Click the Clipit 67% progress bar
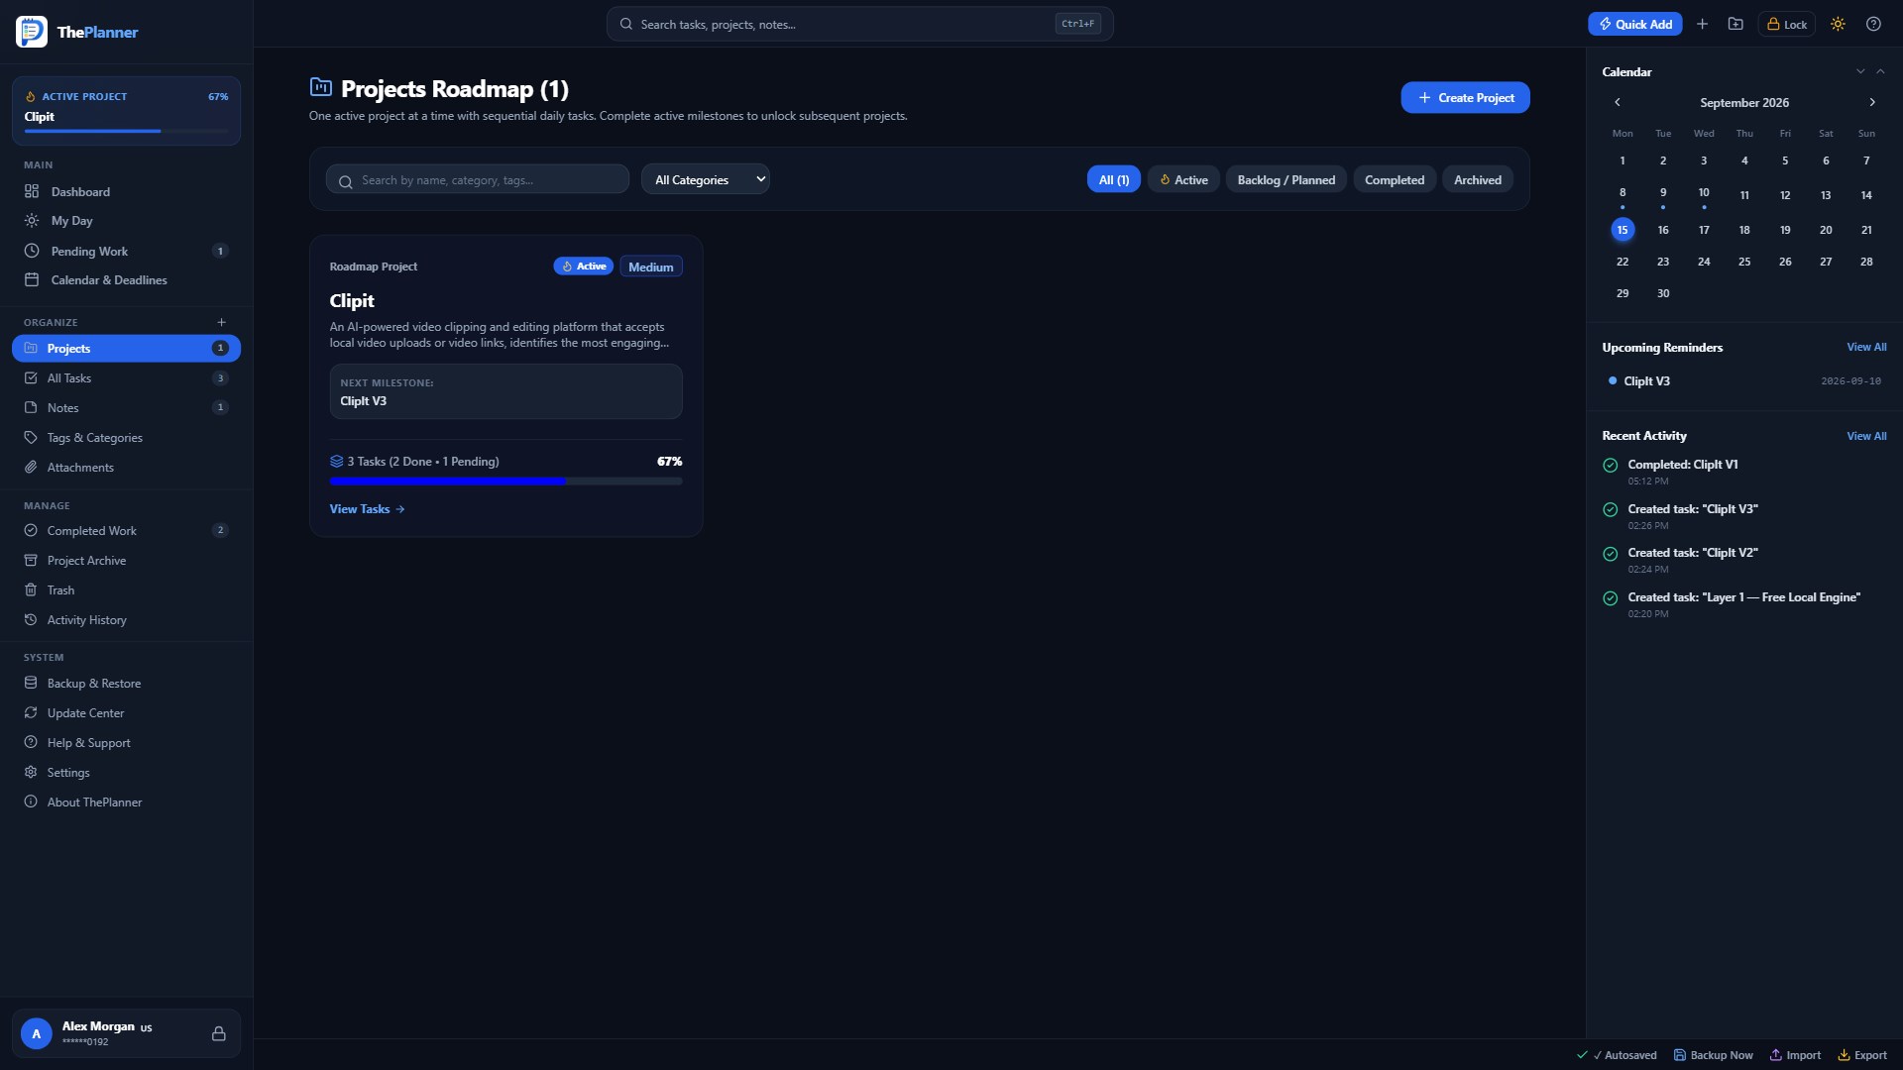The height and width of the screenshot is (1070, 1903). click(505, 481)
